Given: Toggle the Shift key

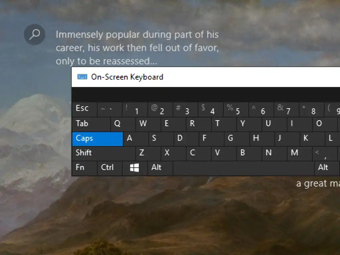Looking at the screenshot, I should pos(104,153).
